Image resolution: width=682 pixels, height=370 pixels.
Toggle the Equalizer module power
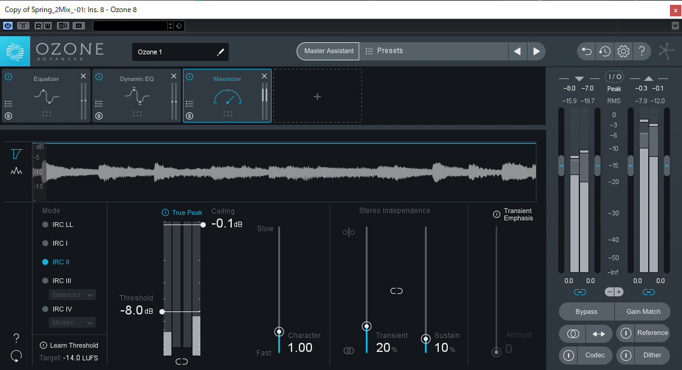click(x=8, y=77)
